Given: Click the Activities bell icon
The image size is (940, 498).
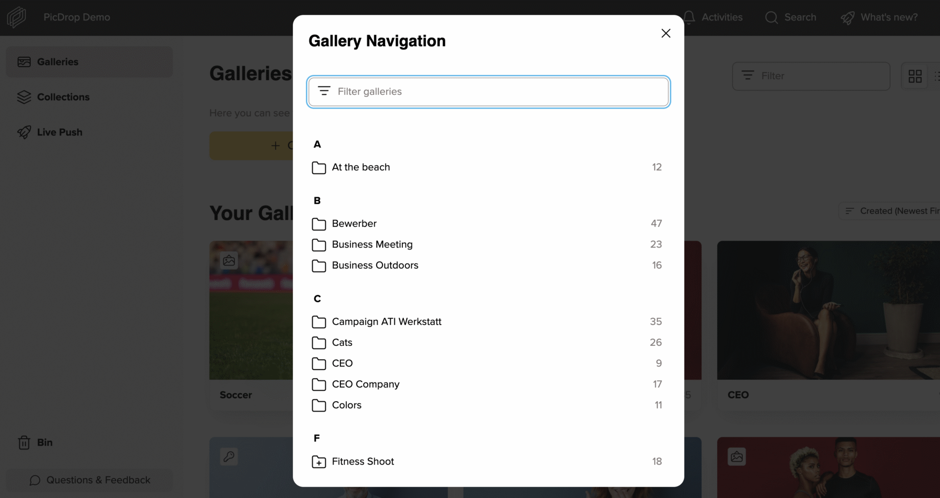Looking at the screenshot, I should click(x=689, y=18).
